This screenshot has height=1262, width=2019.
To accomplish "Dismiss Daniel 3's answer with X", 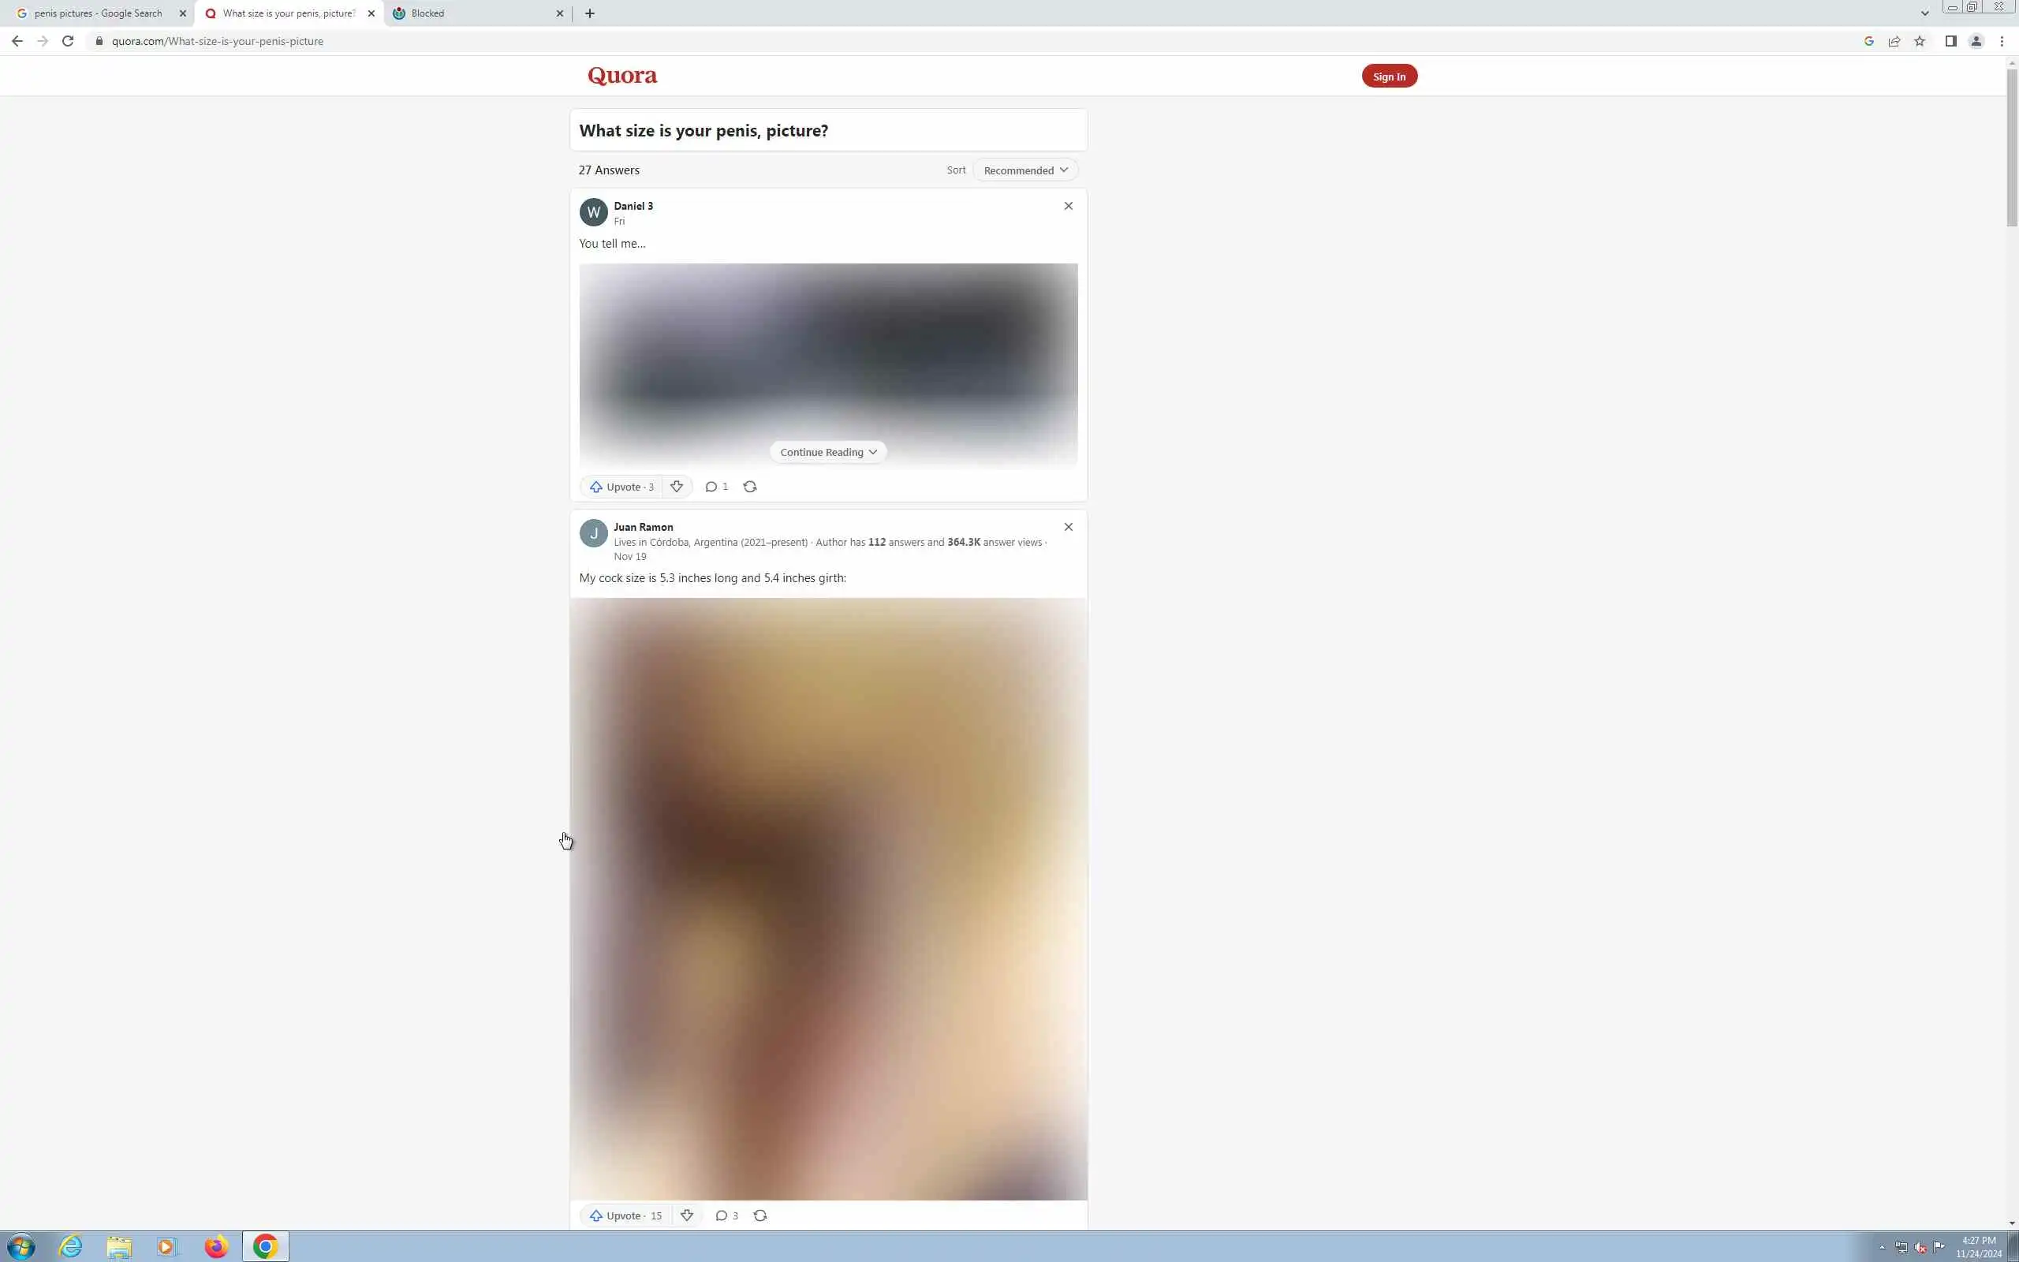I will pyautogui.click(x=1068, y=206).
